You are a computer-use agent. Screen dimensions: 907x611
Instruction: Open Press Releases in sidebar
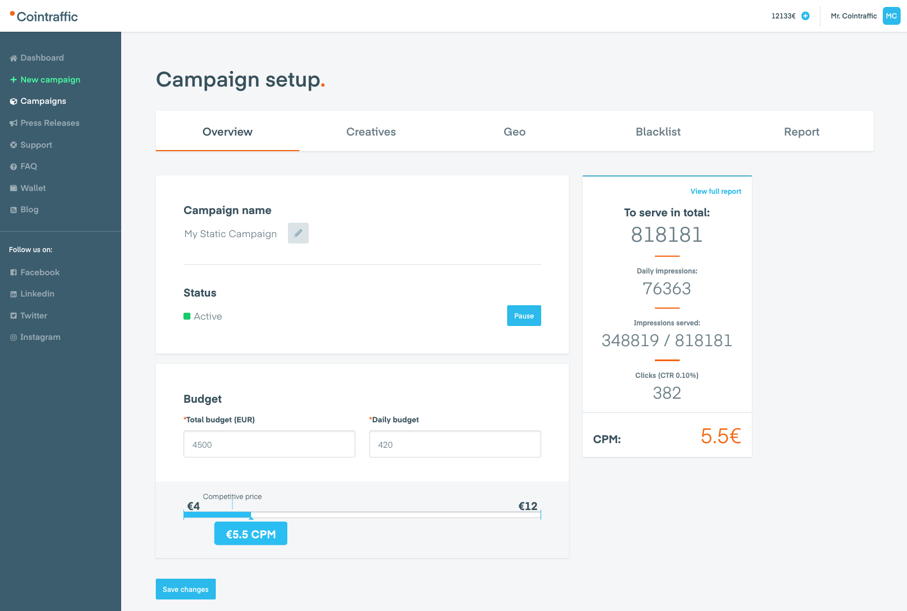click(50, 123)
